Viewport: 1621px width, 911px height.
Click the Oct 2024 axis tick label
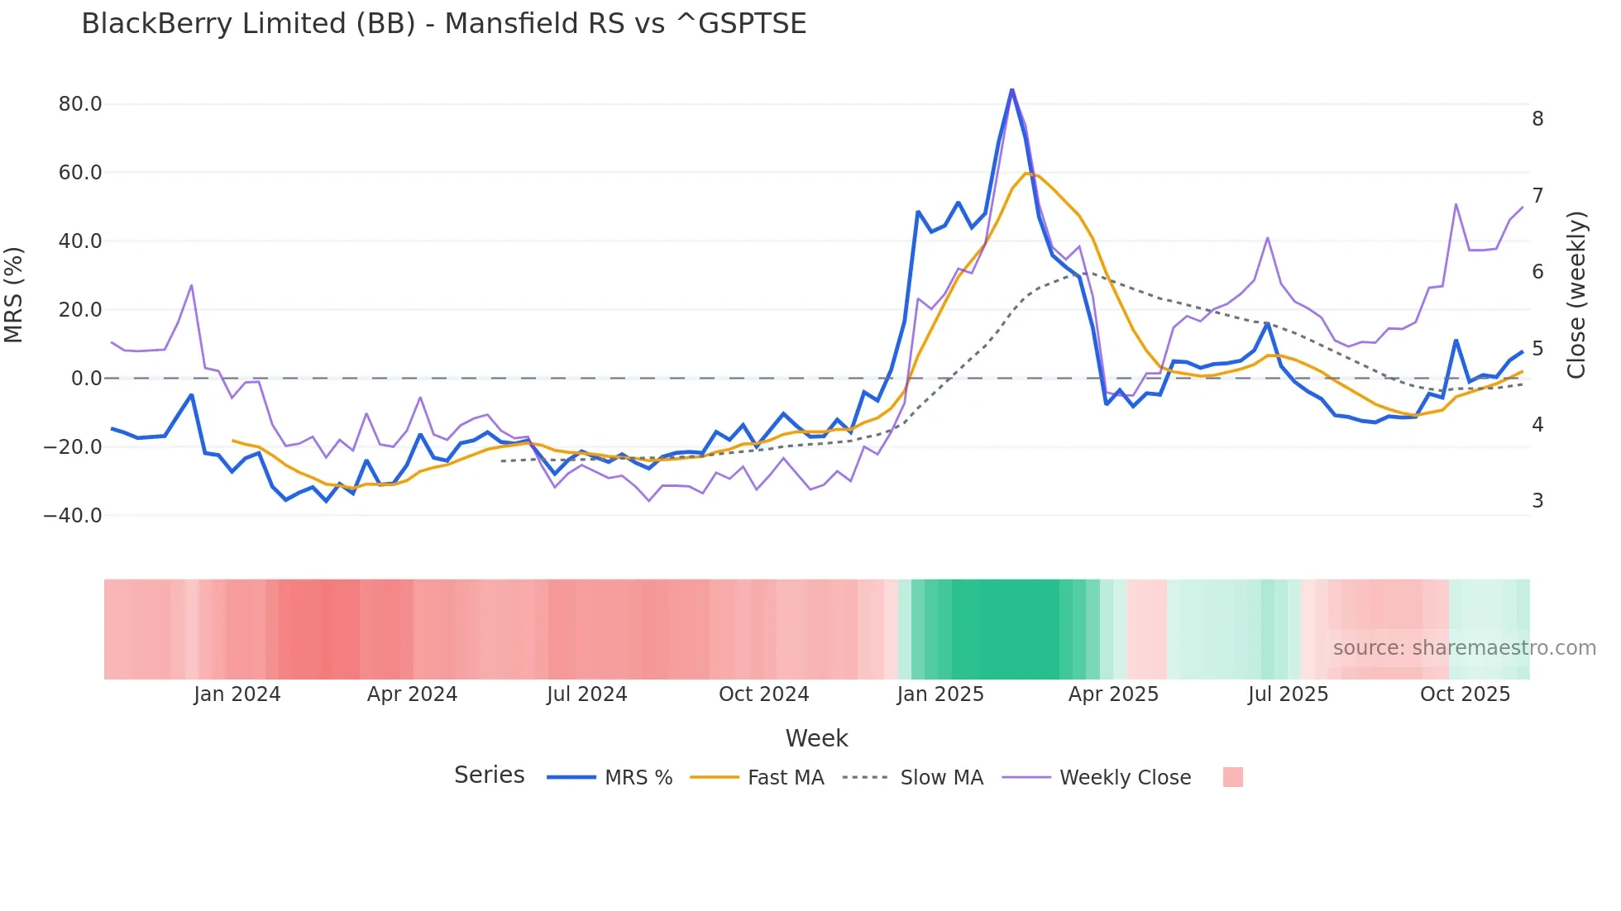pos(764,694)
